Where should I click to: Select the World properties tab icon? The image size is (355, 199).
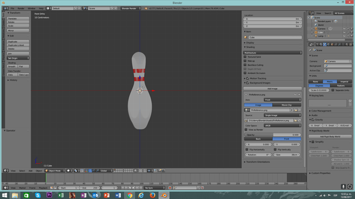(328, 45)
